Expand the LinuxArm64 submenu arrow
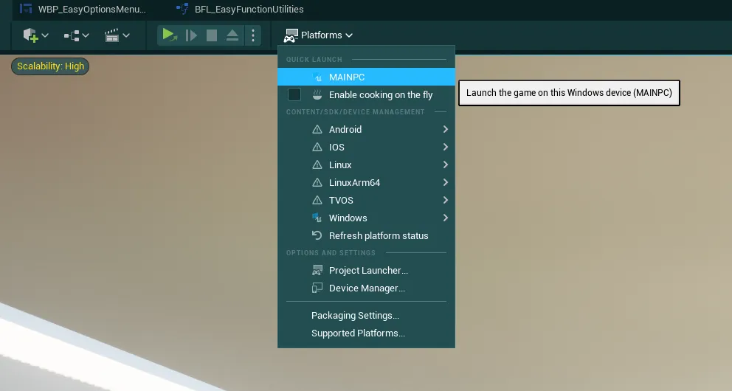The width and height of the screenshot is (732, 391). pos(446,182)
